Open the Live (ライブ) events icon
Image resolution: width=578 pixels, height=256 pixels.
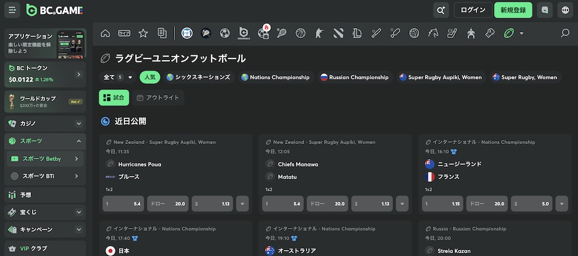[124, 33]
